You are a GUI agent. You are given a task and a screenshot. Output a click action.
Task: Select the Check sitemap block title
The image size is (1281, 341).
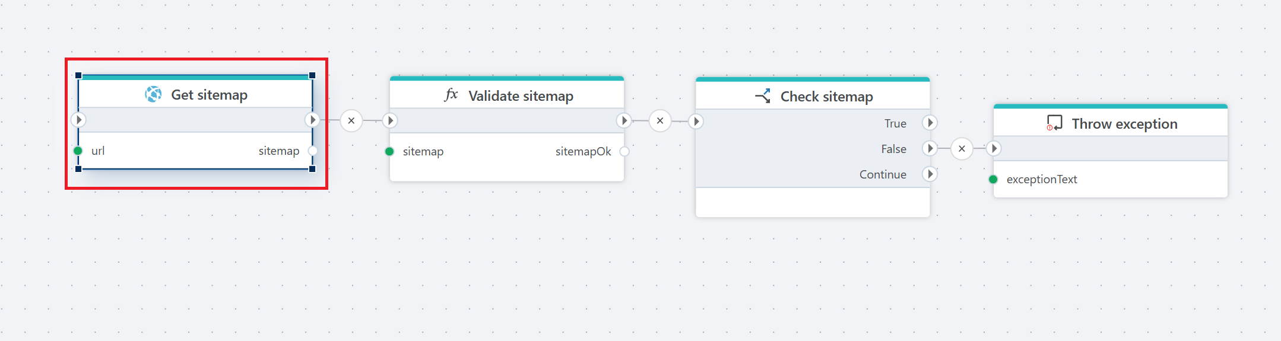pos(826,97)
